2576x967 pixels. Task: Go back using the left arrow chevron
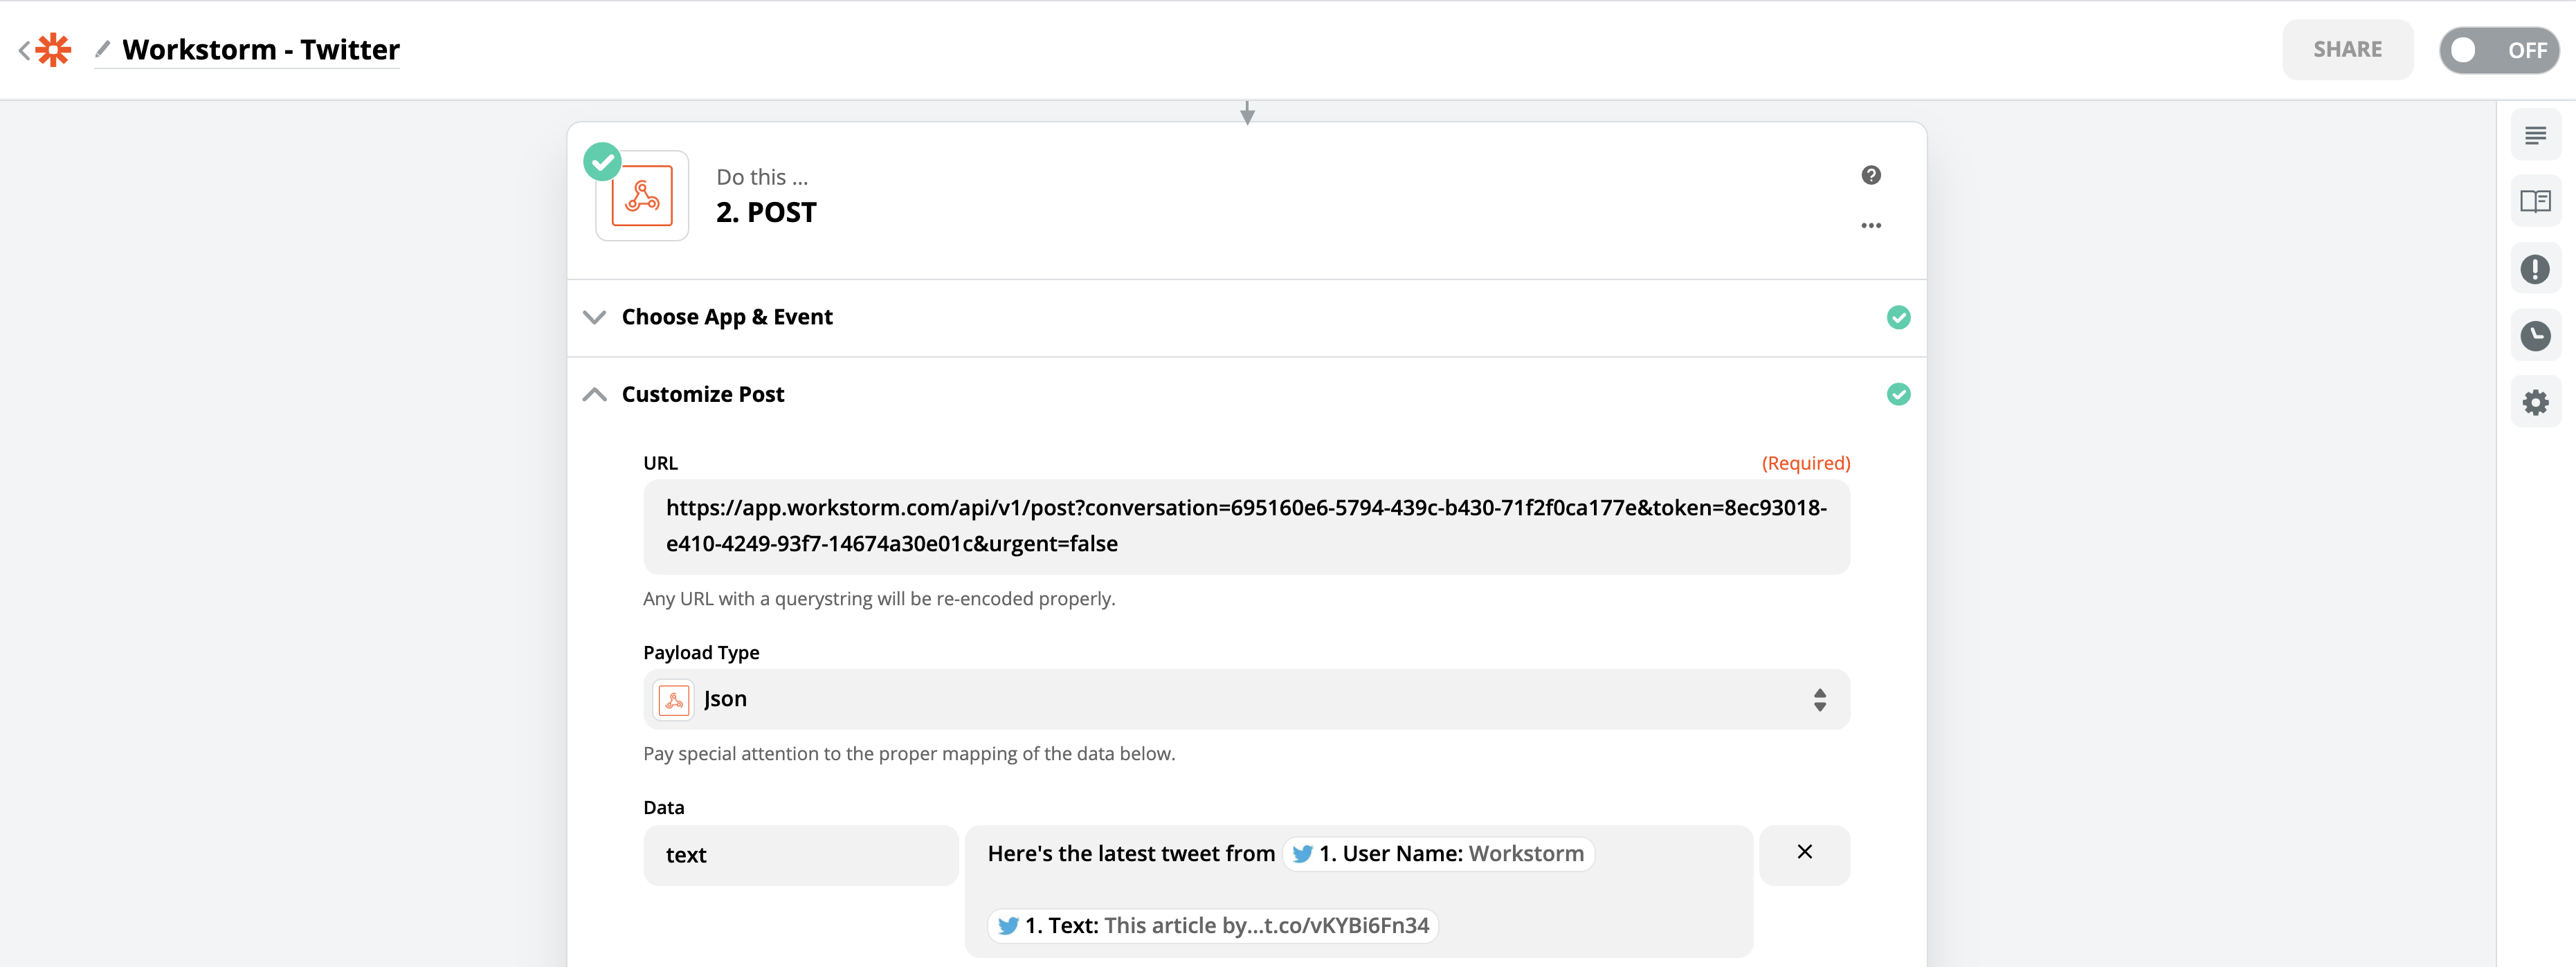click(x=24, y=50)
